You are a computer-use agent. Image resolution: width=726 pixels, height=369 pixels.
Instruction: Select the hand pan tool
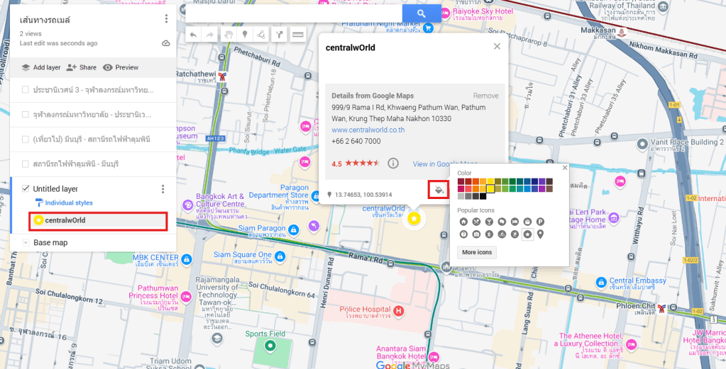click(229, 34)
